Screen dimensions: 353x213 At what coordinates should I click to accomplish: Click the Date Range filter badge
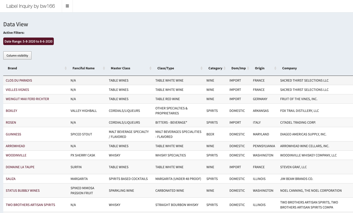(29, 41)
